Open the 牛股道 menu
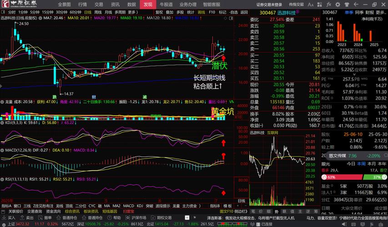The width and height of the screenshot is (388, 227). point(166,5)
